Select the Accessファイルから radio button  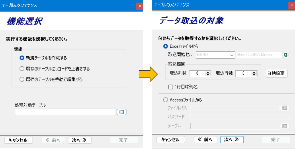(x=165, y=100)
